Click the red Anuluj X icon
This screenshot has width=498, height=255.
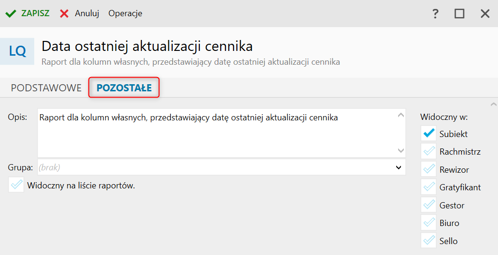(64, 13)
